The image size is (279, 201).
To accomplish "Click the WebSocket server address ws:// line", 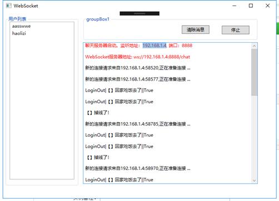I will coord(137,57).
